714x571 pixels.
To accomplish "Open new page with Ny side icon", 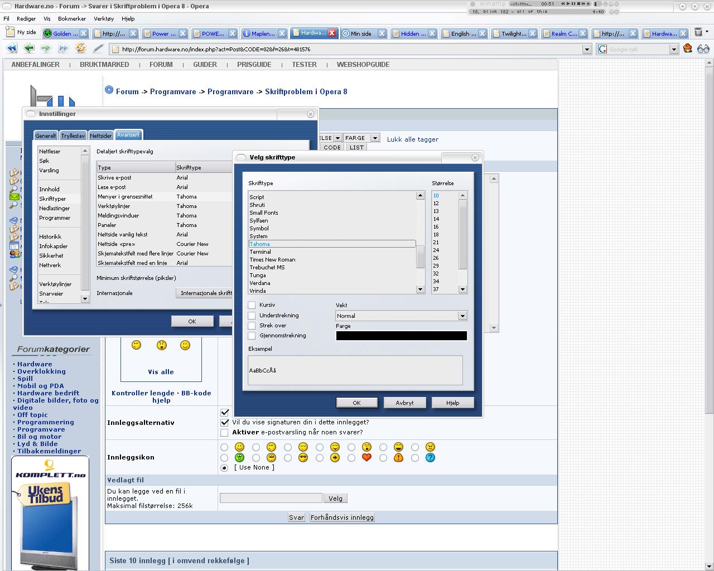I will pyautogui.click(x=21, y=32).
